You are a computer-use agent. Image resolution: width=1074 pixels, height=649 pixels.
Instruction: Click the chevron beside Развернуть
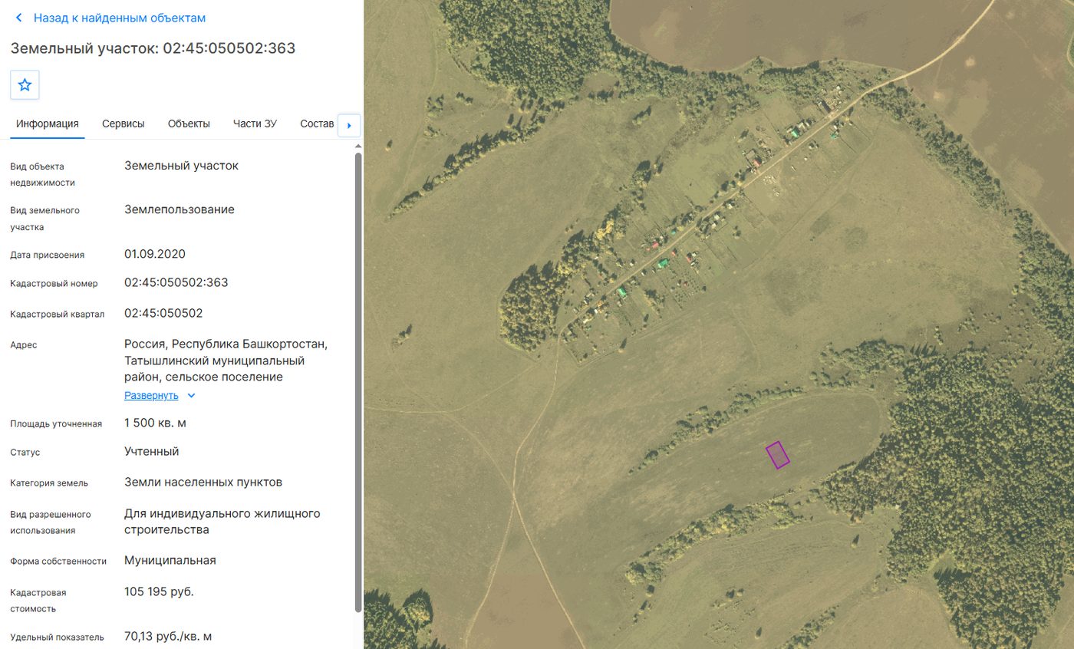click(x=192, y=396)
